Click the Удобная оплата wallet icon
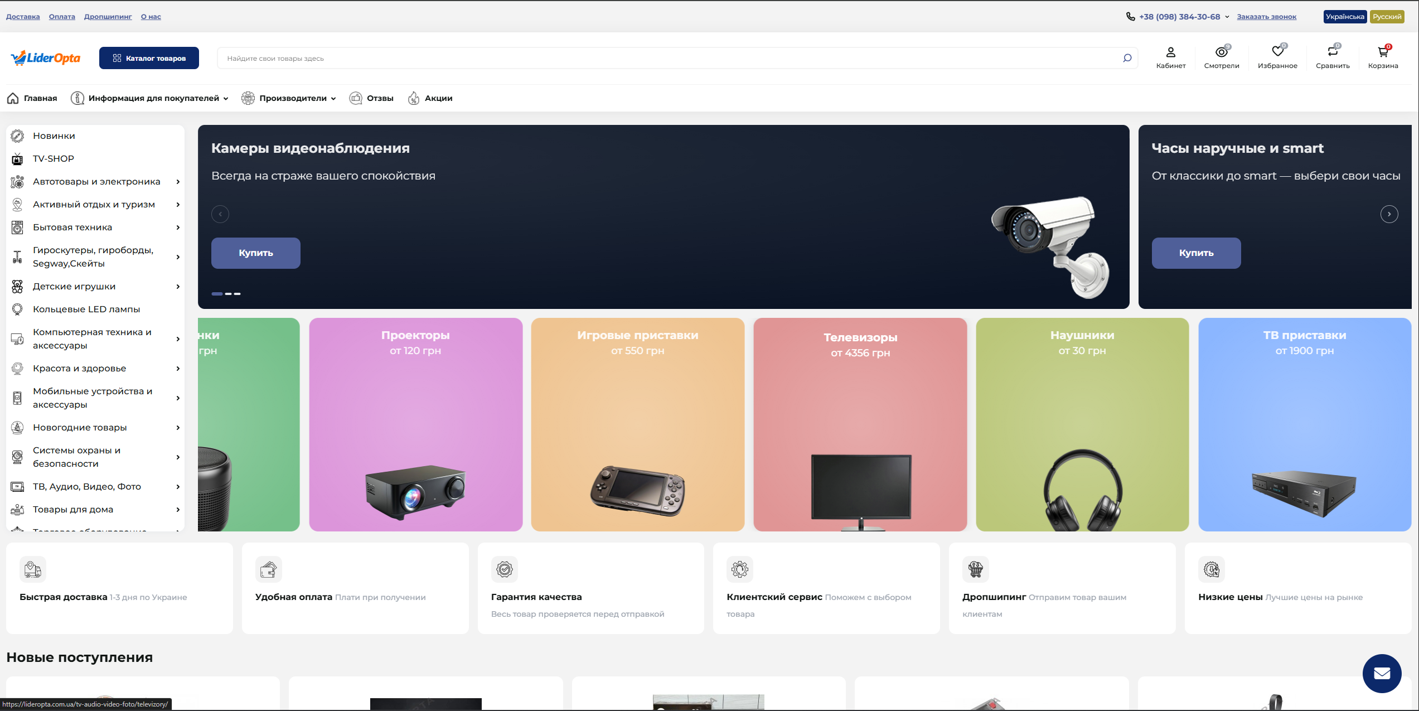 [269, 569]
